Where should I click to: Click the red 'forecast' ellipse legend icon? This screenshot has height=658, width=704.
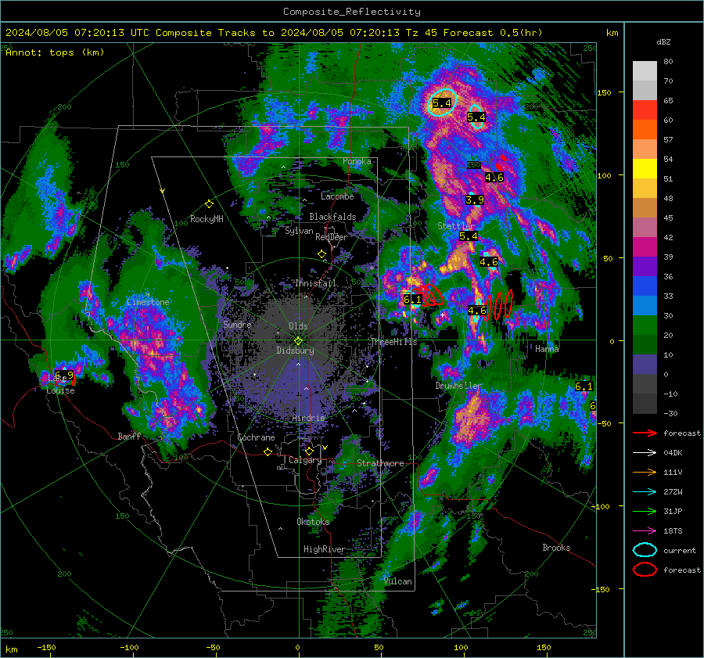pyautogui.click(x=645, y=570)
